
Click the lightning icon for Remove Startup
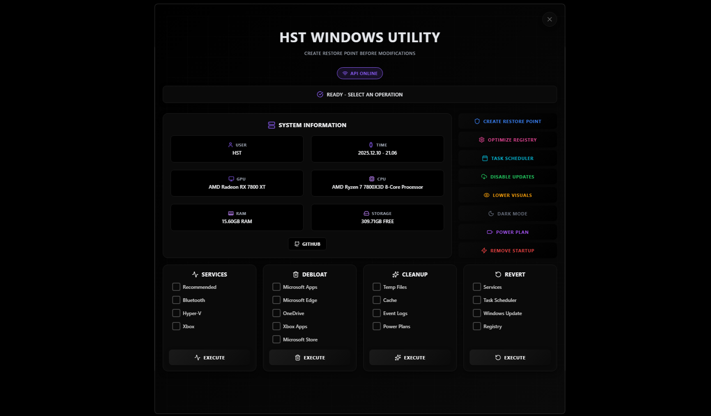(484, 250)
